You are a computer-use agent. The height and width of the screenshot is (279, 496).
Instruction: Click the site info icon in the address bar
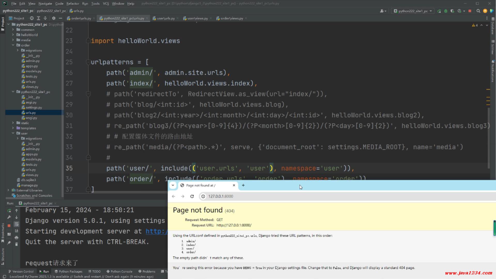(203, 196)
